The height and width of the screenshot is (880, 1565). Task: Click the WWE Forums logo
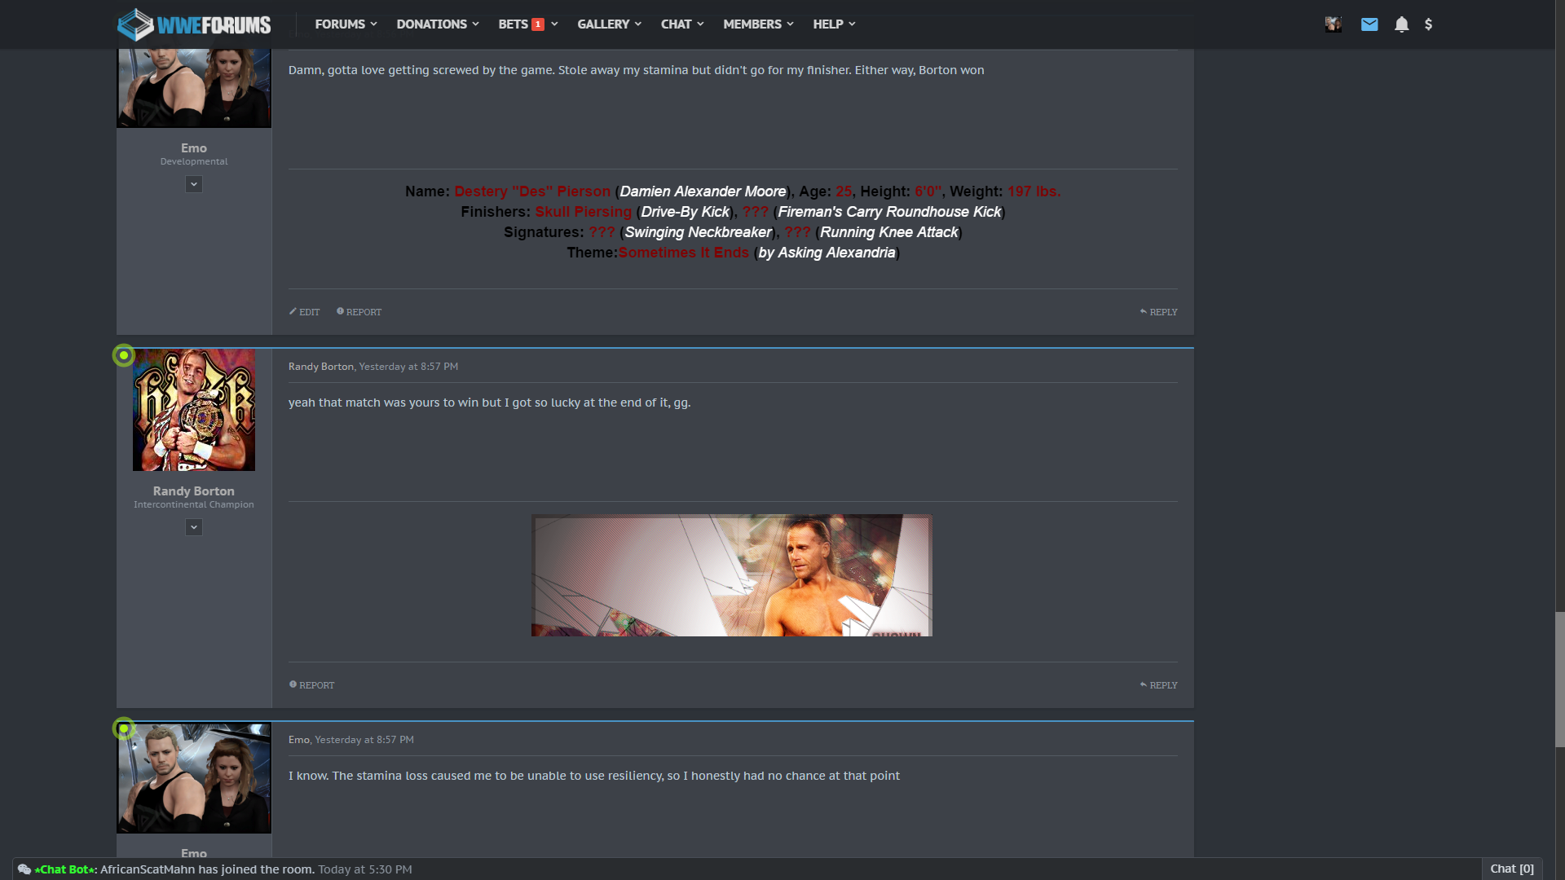[194, 24]
